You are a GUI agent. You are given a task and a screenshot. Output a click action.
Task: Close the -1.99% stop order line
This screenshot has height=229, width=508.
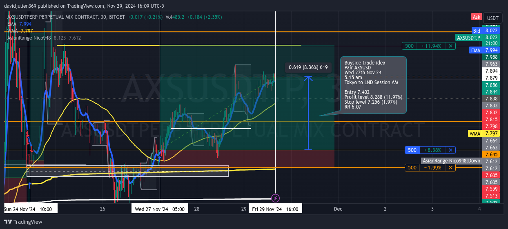click(450, 168)
